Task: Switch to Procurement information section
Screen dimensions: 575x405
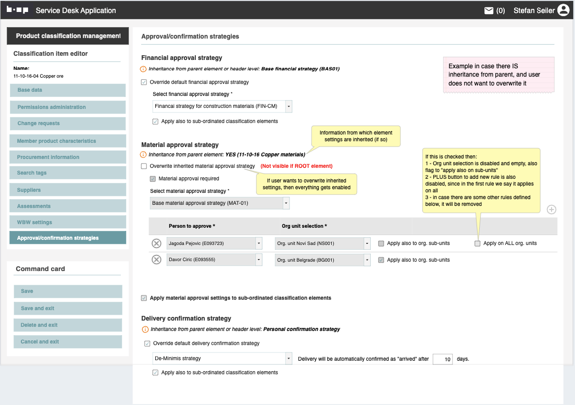Action: click(68, 157)
